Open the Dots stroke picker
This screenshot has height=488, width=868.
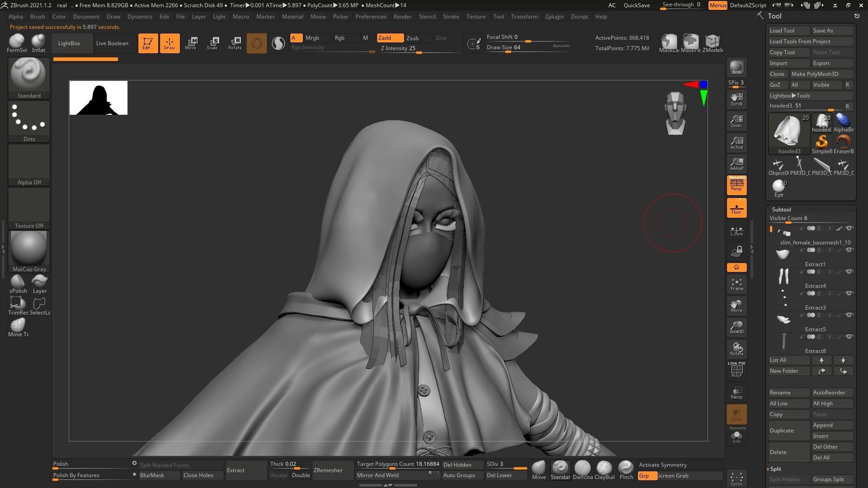(x=29, y=121)
